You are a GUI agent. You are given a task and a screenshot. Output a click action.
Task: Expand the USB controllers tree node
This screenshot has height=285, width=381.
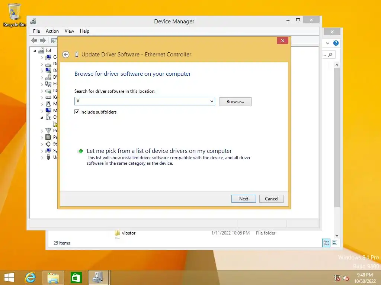(42, 158)
